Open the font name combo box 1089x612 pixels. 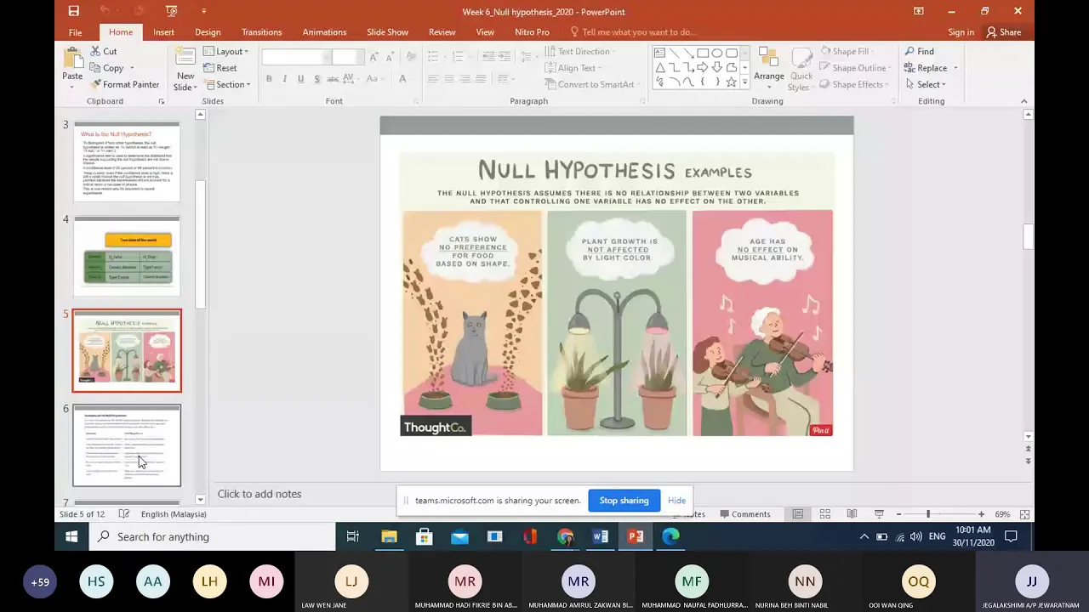tap(296, 57)
